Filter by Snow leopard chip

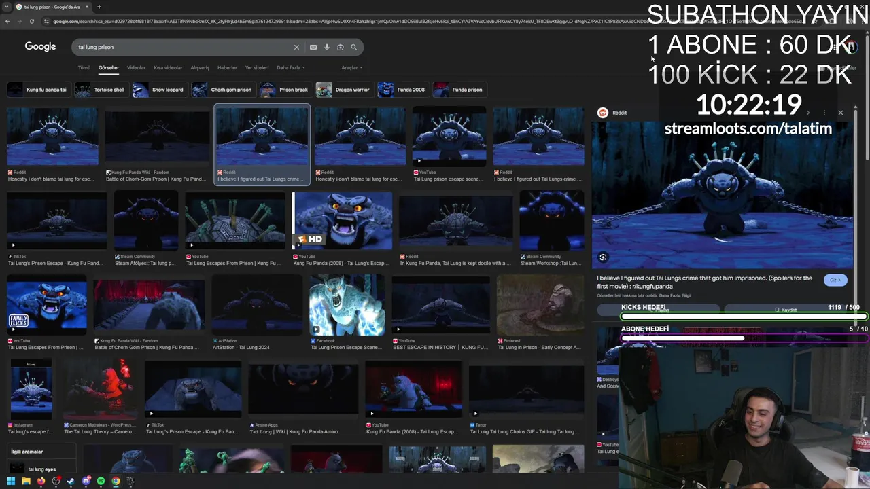[160, 90]
